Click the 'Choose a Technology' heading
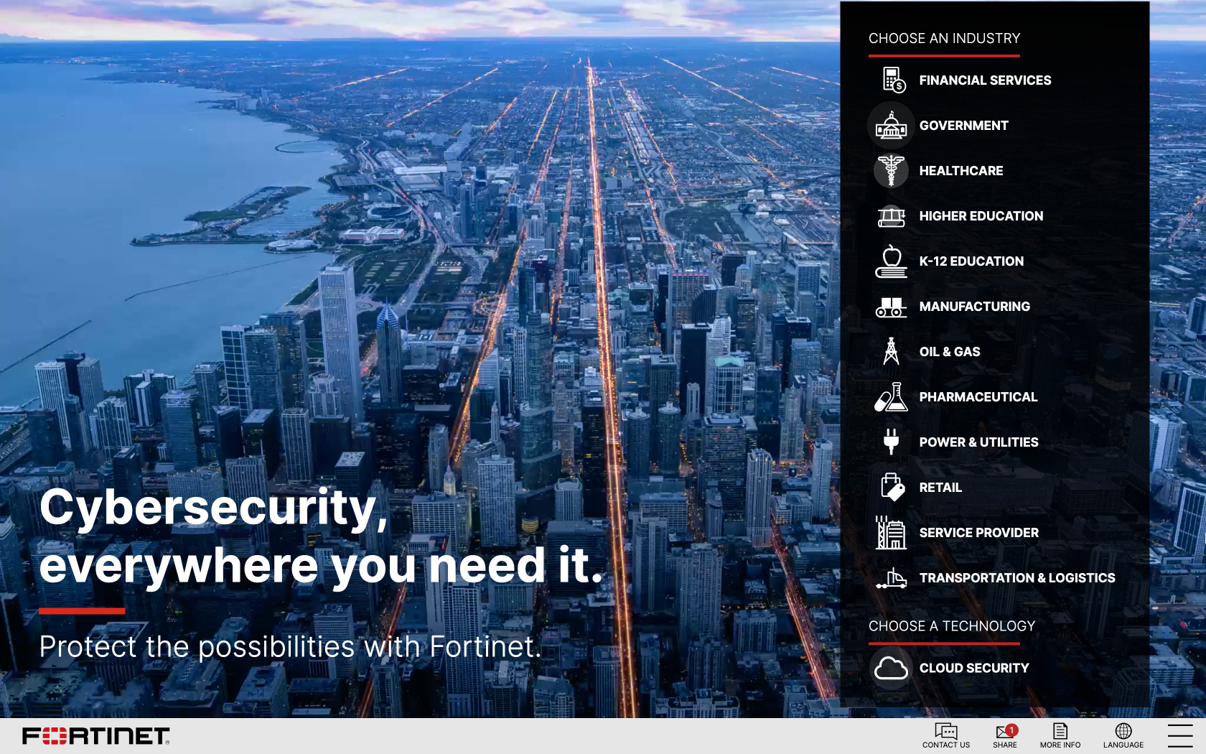The image size is (1206, 754). [952, 626]
